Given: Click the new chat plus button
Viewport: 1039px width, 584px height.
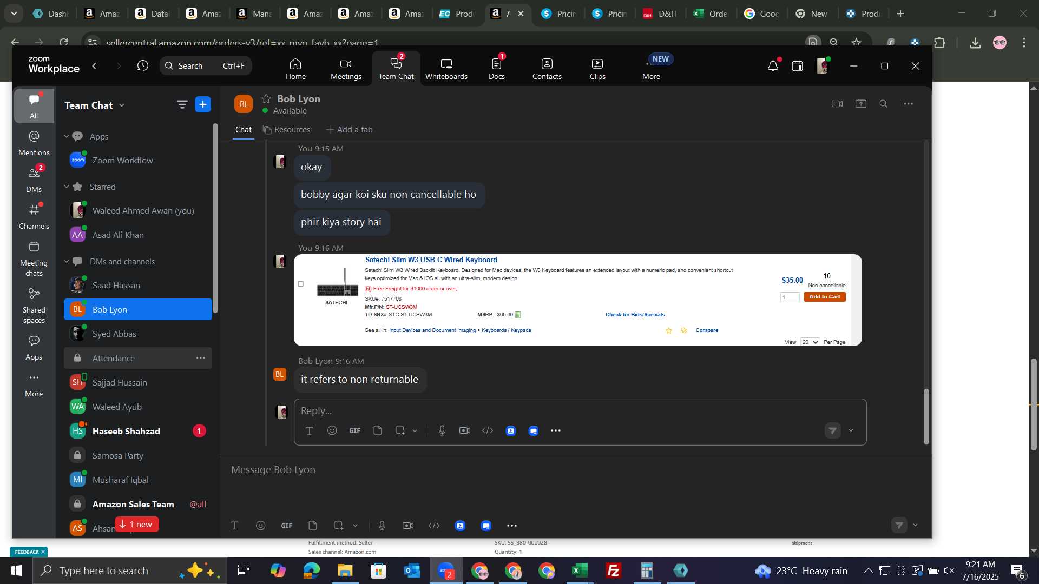Looking at the screenshot, I should pos(203,104).
